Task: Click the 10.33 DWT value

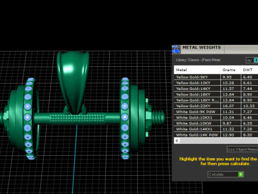Action: click(249, 106)
